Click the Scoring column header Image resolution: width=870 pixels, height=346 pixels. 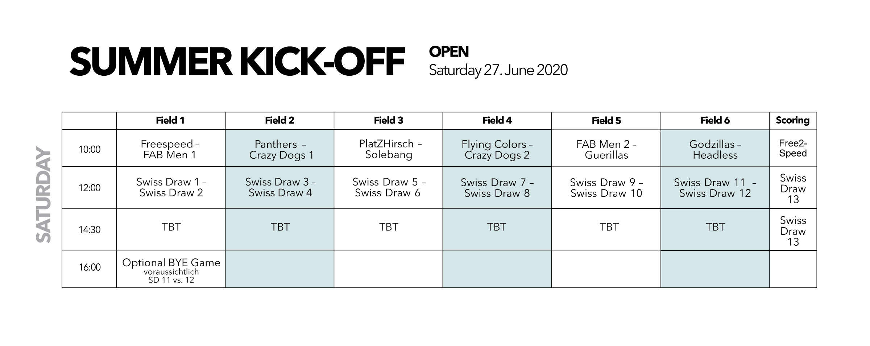[792, 121]
